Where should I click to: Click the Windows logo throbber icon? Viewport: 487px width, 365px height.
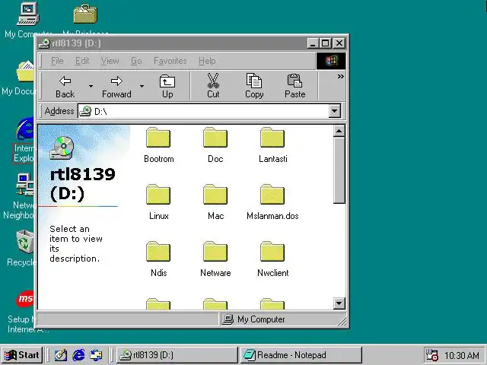(331, 61)
